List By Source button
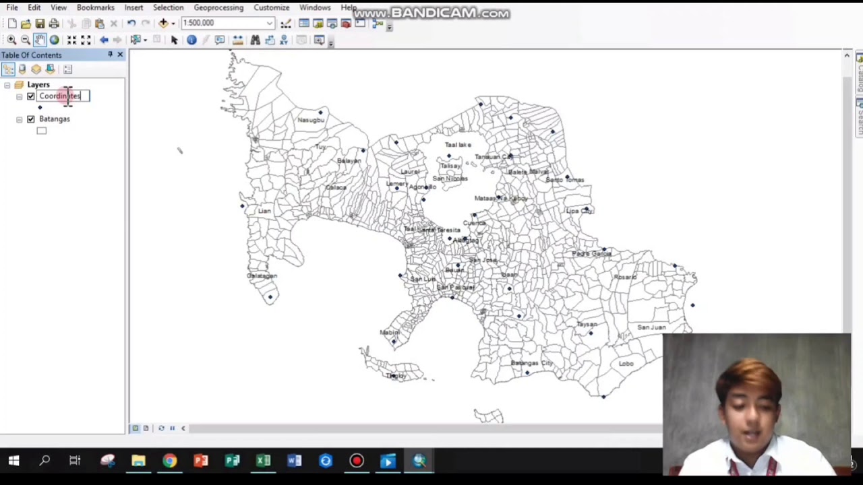Viewport: 863px width, 485px height. click(x=22, y=69)
